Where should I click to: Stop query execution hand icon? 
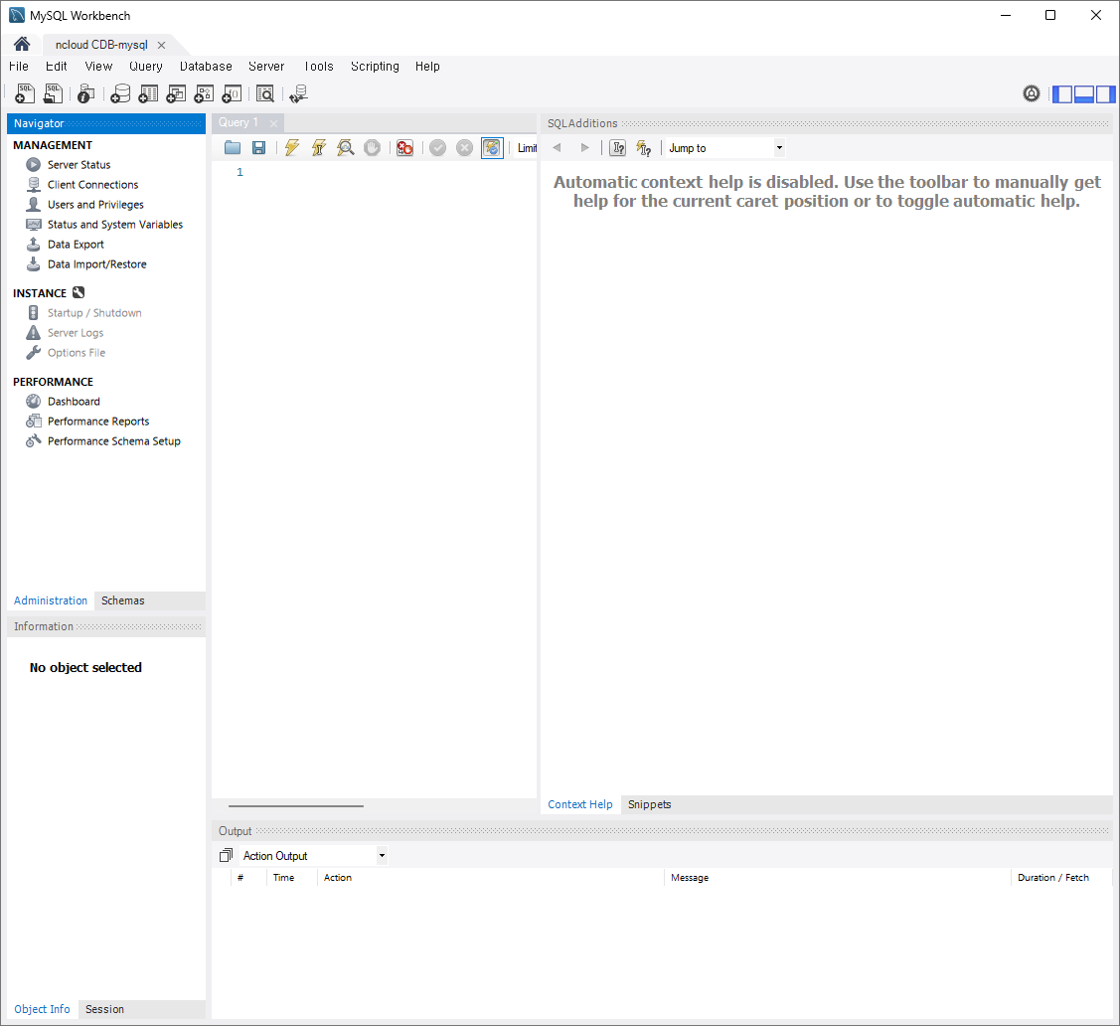(372, 148)
